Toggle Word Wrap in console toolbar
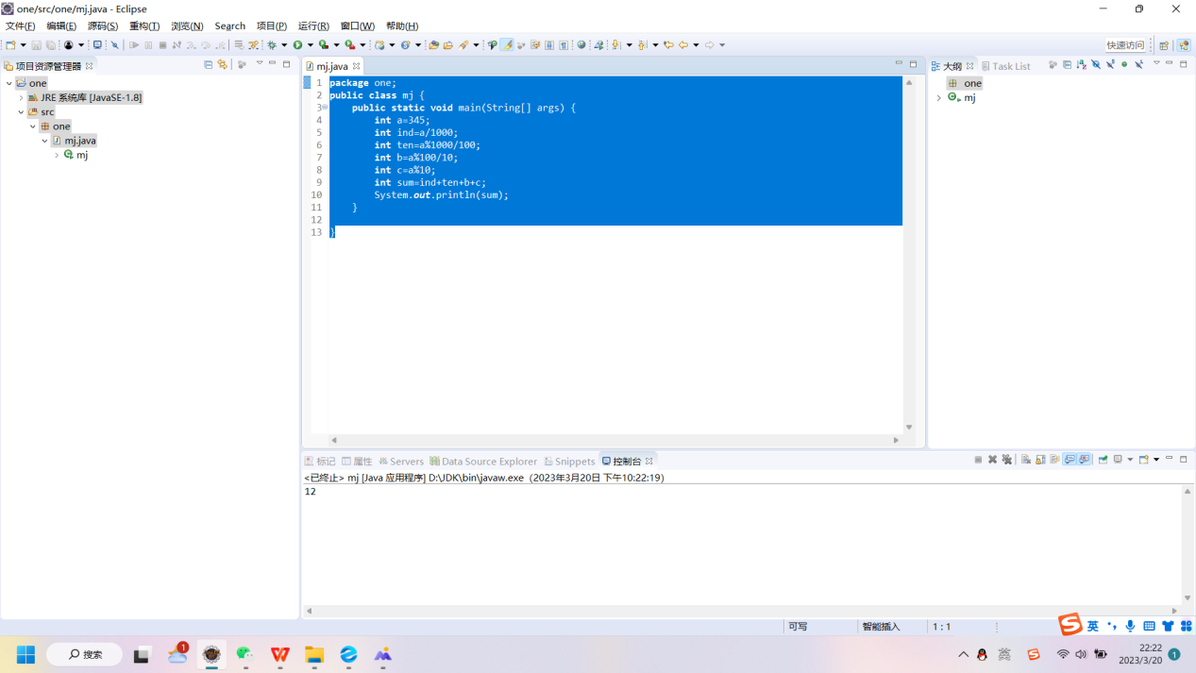 (1054, 460)
